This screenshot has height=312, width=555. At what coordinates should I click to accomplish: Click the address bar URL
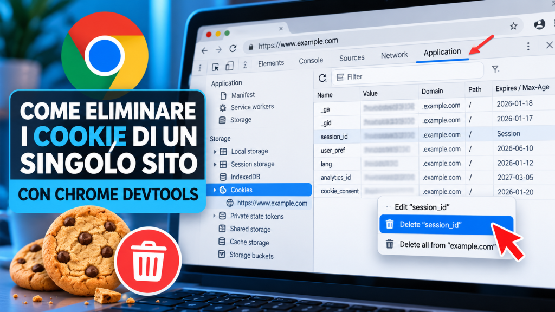pos(298,43)
